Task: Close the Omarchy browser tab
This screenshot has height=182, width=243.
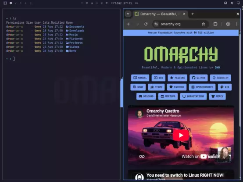Action: point(184,14)
